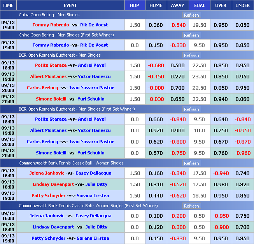The height and width of the screenshot is (244, 254).
Task: Click the HDP column header
Action: (135, 5)
